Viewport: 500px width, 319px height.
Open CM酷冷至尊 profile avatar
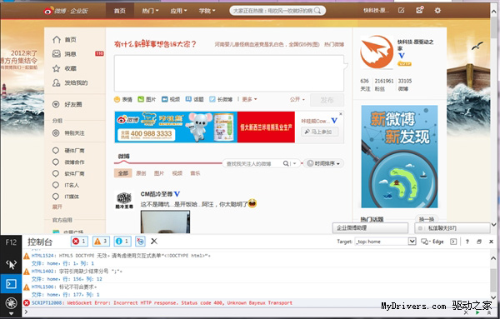coord(124,200)
